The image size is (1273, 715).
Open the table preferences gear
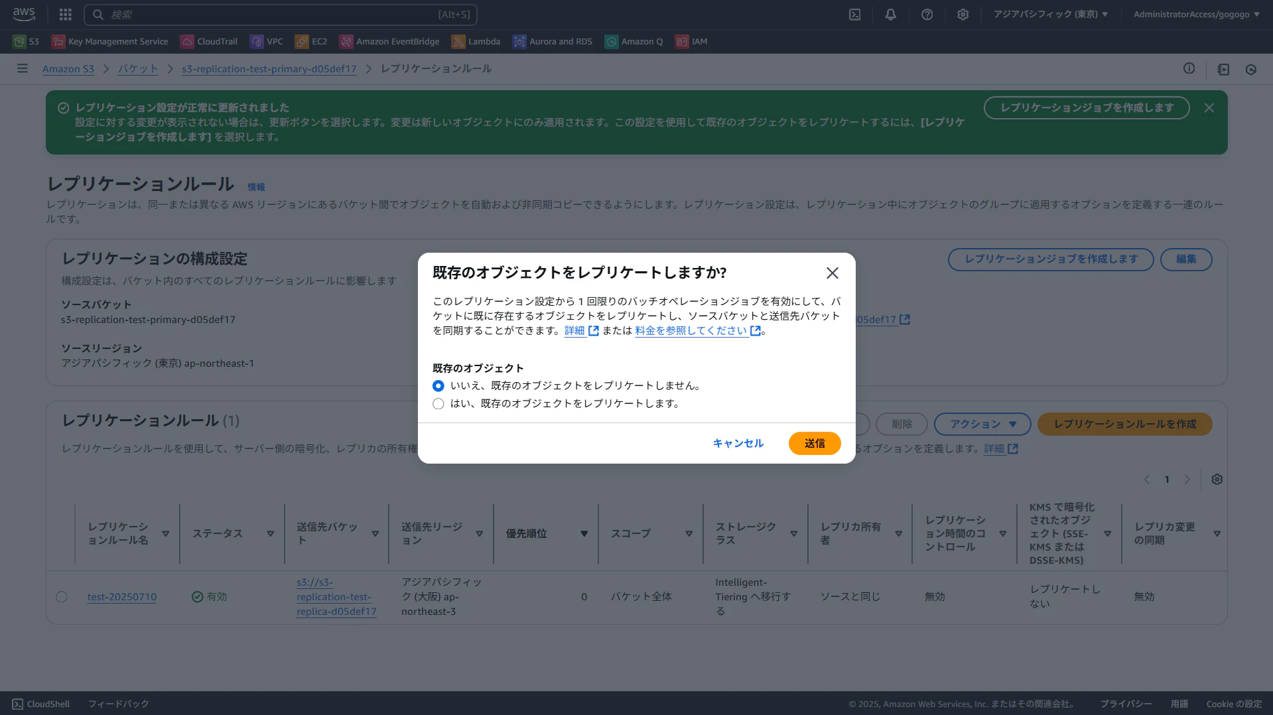(x=1217, y=479)
